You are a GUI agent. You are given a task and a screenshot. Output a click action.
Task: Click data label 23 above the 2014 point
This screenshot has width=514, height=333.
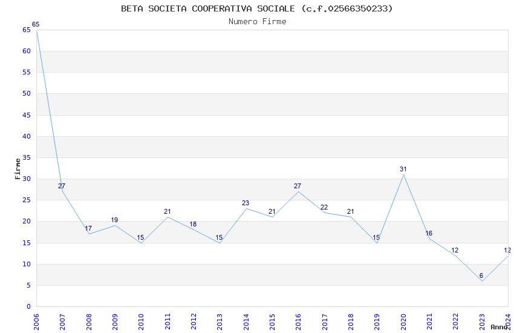(x=246, y=203)
